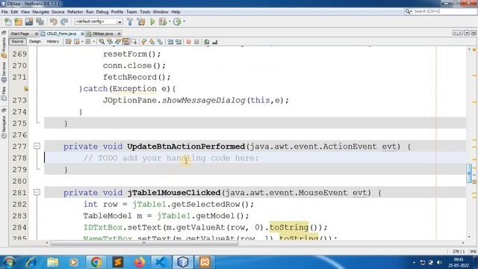Create a New File from the main toolbar
The height and width of the screenshot is (269, 478).
(8, 22)
